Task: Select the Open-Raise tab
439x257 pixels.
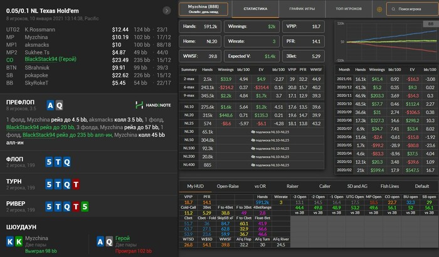Action: click(228, 186)
